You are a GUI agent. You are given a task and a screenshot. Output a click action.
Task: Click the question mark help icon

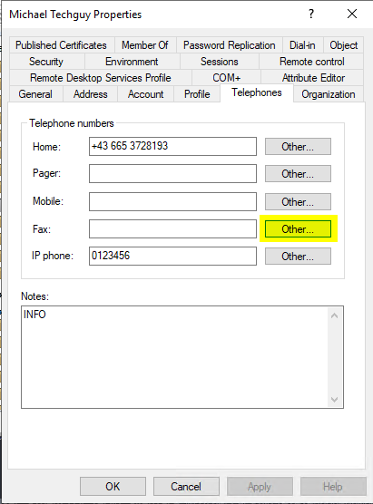point(311,14)
